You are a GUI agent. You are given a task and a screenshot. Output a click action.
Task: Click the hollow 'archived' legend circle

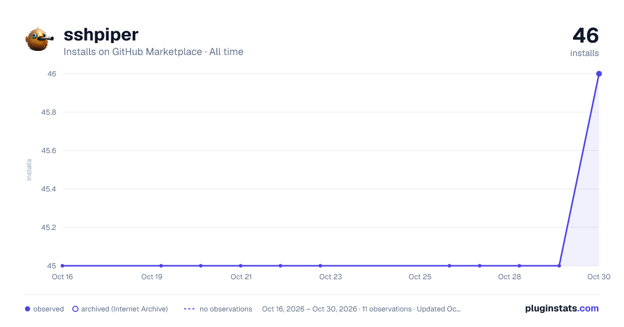tap(75, 309)
